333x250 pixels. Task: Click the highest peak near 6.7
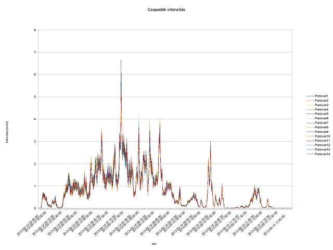click(121, 60)
